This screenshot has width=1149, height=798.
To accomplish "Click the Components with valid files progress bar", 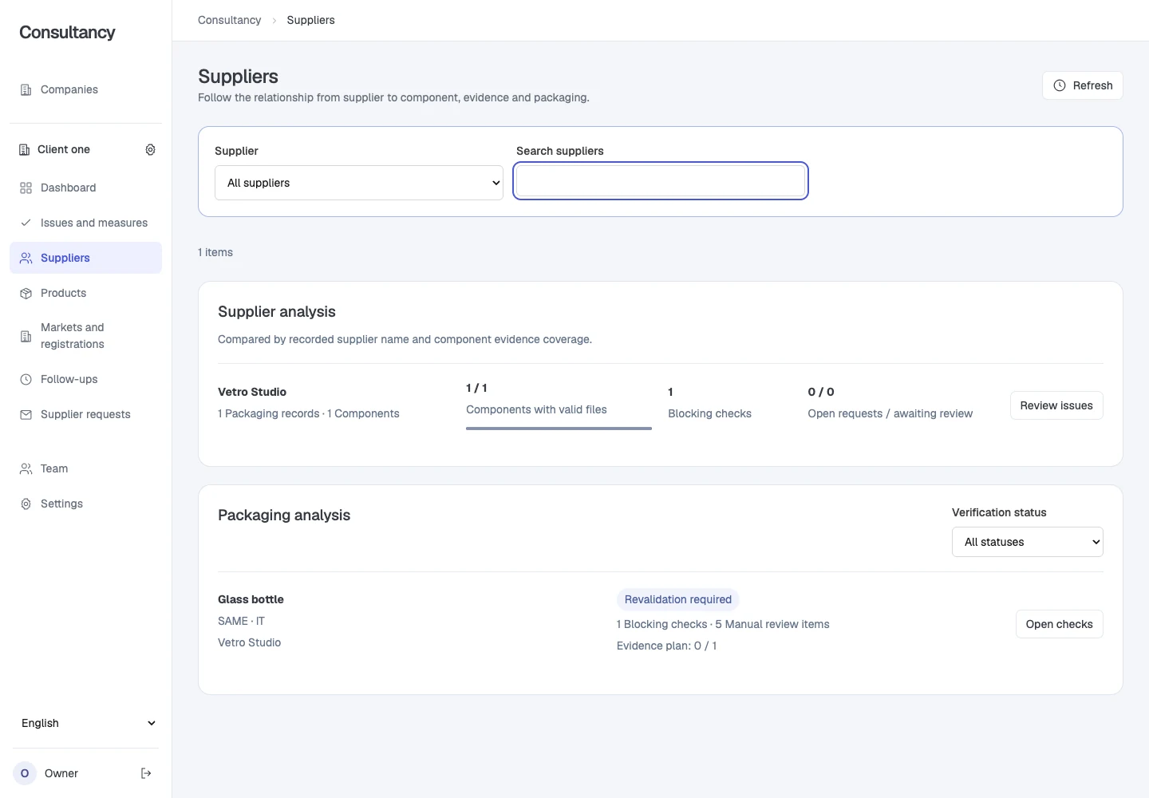I will pos(559,429).
